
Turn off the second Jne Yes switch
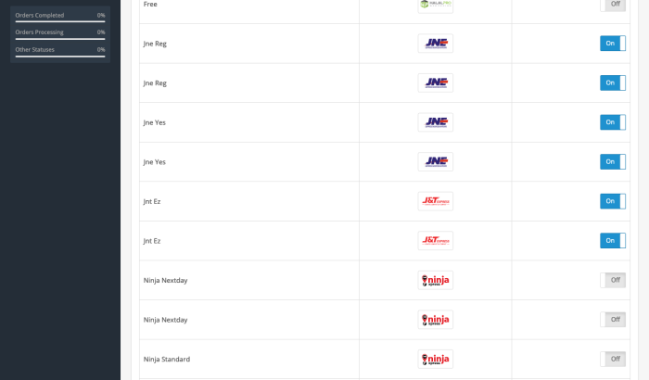coord(613,162)
